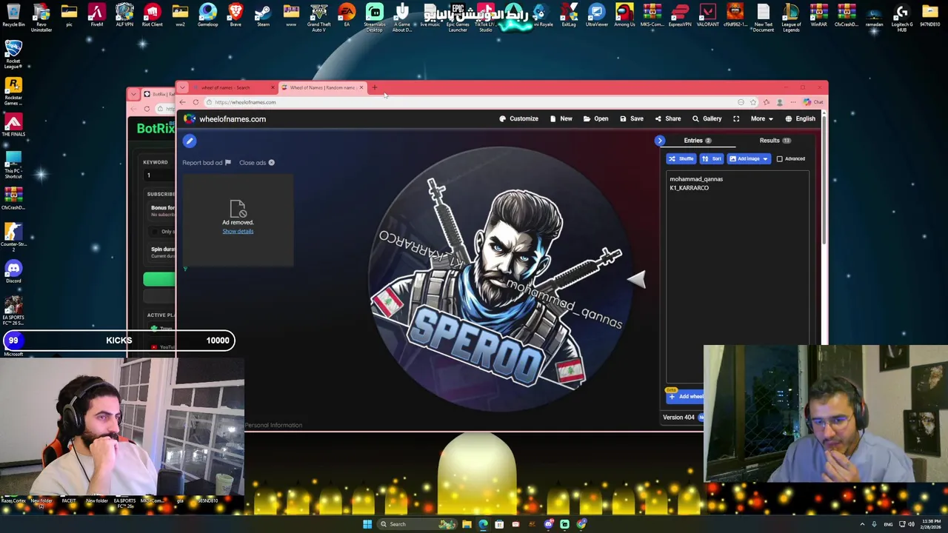
Task: Select the BotRix tab in background window
Action: (x=158, y=94)
